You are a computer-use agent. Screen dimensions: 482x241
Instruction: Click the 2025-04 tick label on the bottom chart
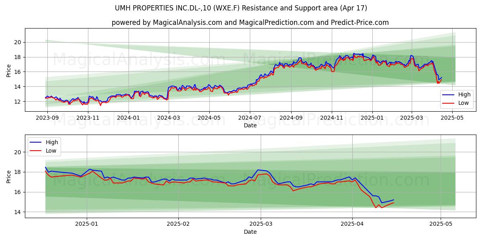tap(352, 225)
